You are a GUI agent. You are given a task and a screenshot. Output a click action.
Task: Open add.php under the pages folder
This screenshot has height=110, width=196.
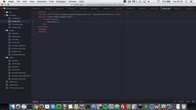pyautogui.click(x=15, y=33)
